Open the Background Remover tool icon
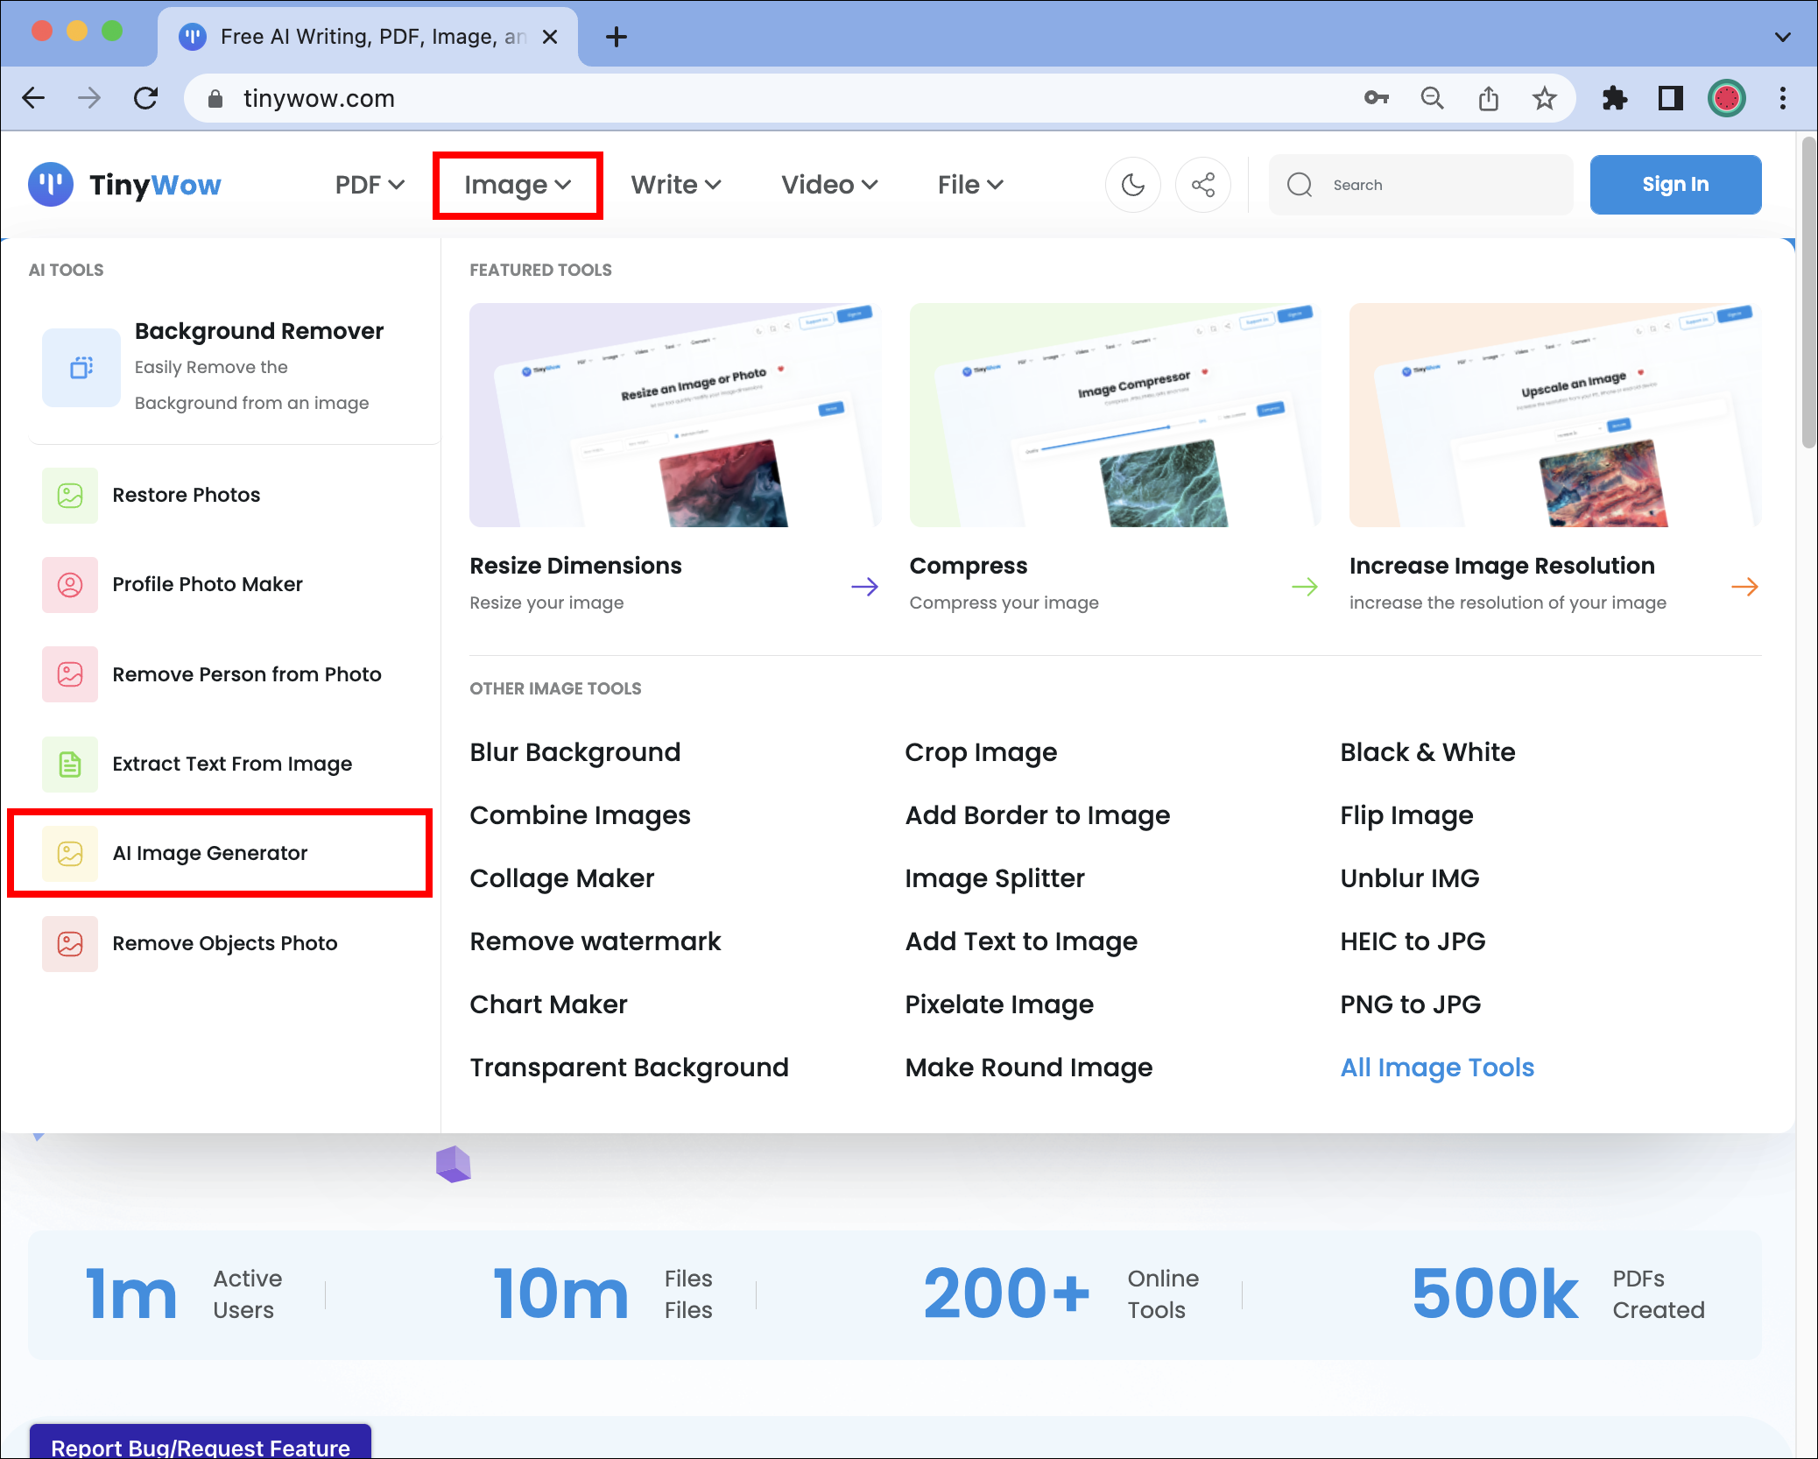The height and width of the screenshot is (1459, 1818). 81,368
